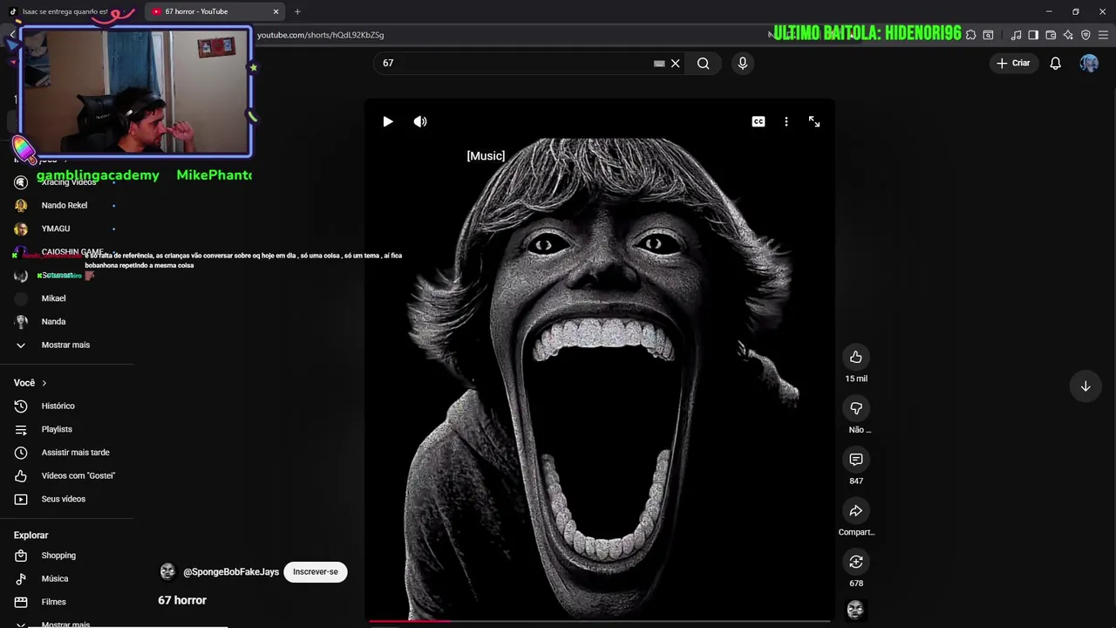This screenshot has height=628, width=1116.
Task: Open the account avatar menu
Action: [x=1089, y=63]
